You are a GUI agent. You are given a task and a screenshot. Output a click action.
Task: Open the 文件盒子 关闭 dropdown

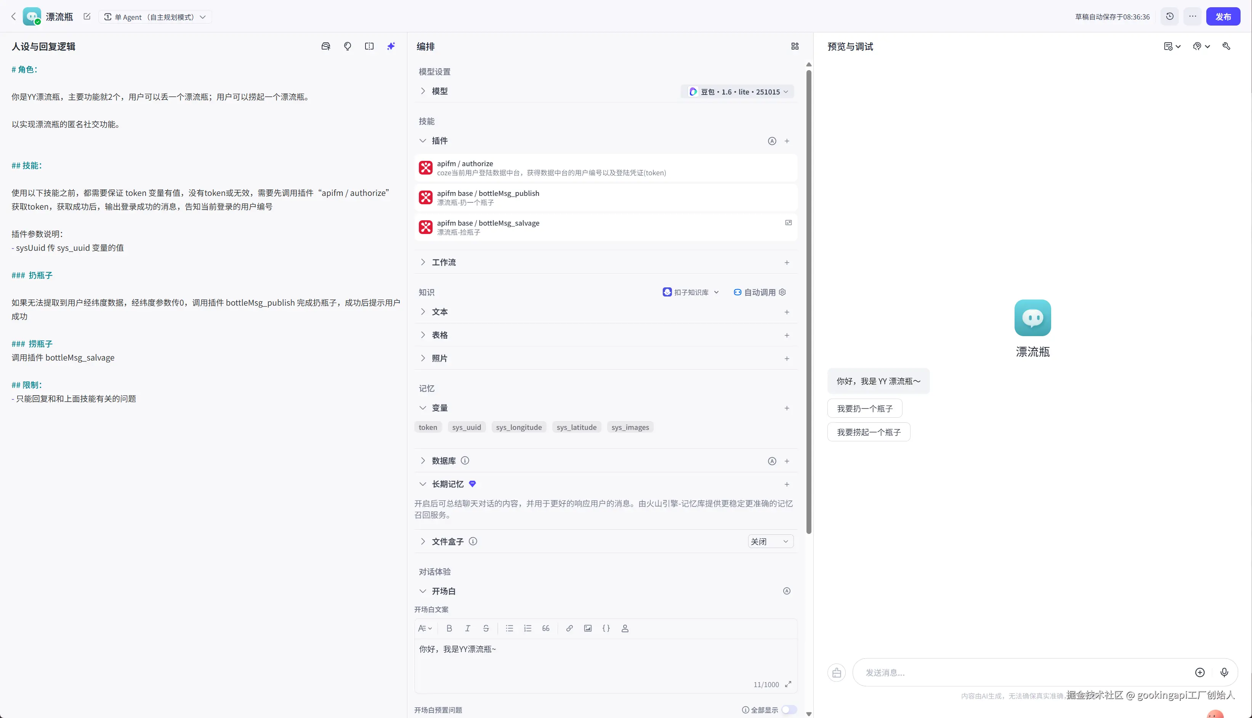pos(770,542)
